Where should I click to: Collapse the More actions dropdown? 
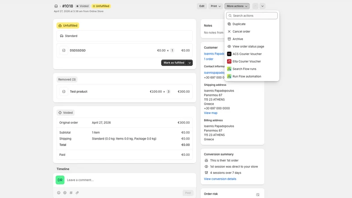[x=237, y=6]
